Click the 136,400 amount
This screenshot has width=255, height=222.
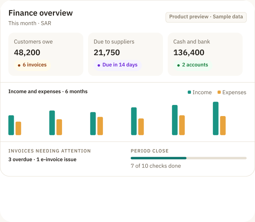189,52
